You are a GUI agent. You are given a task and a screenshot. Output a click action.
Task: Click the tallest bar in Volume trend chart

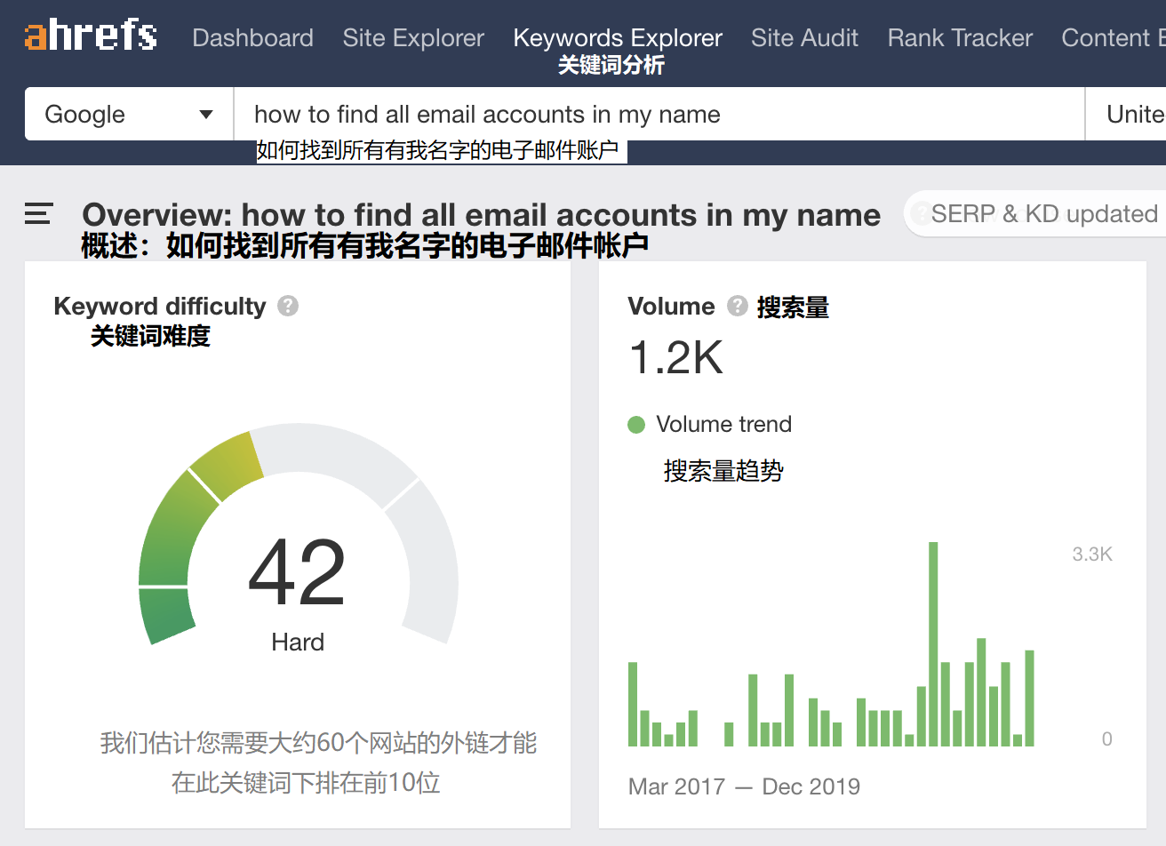point(933,643)
